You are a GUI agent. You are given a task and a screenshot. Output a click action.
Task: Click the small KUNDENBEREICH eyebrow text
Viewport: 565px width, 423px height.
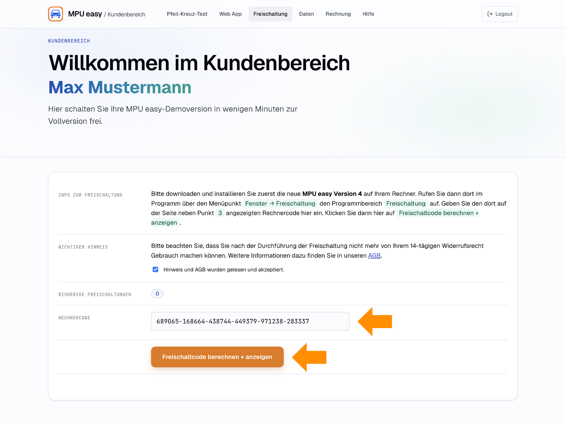69,41
